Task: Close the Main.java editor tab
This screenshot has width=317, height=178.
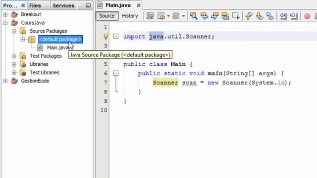Action: [x=139, y=5]
